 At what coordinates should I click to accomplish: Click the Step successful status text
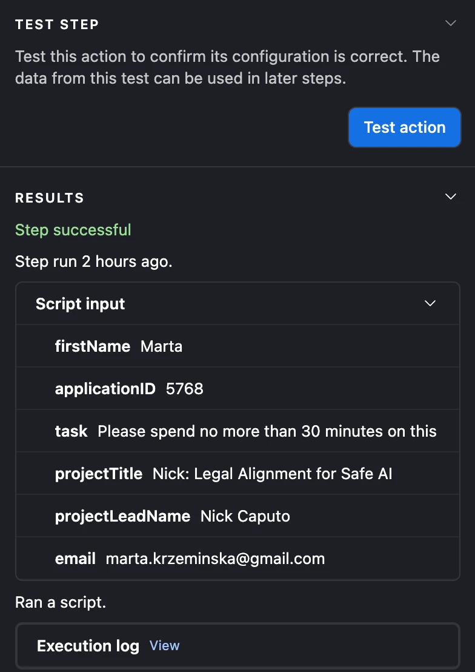(x=73, y=230)
